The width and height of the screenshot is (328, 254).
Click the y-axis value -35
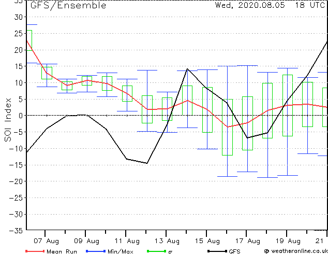(16, 231)
